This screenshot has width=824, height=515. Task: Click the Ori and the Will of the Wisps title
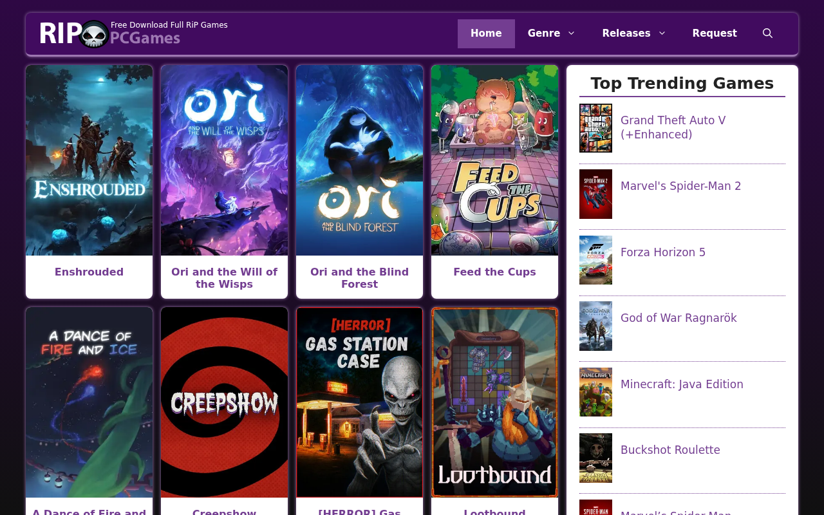[x=225, y=278]
